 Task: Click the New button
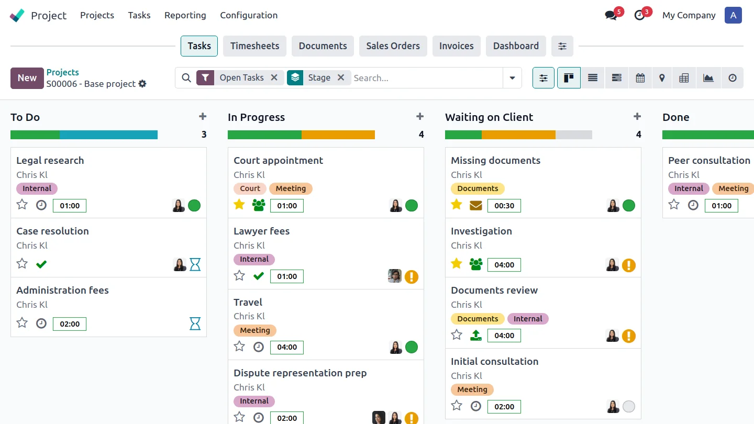[x=27, y=78]
